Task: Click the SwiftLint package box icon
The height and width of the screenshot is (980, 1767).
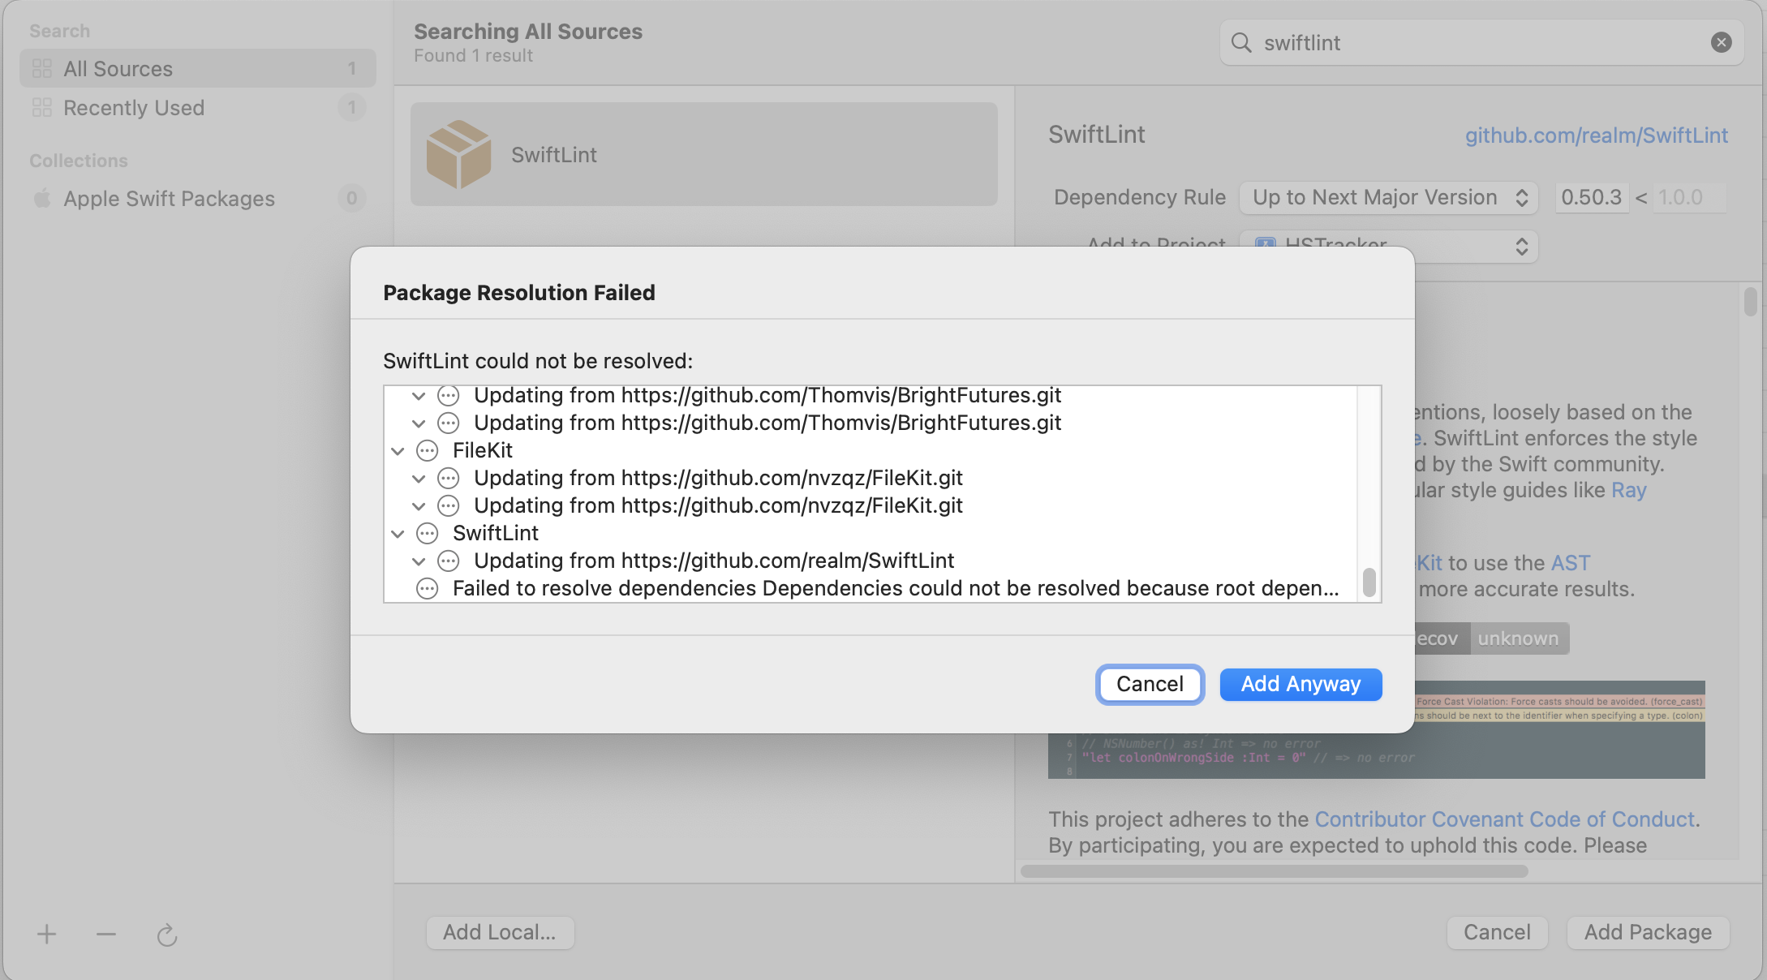Action: [x=458, y=154]
